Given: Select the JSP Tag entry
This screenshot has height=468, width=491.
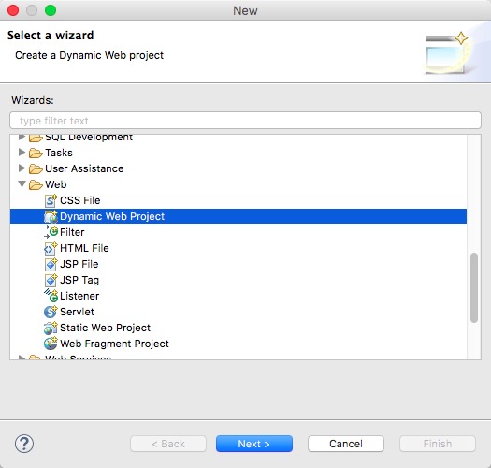Looking at the screenshot, I should click(79, 280).
